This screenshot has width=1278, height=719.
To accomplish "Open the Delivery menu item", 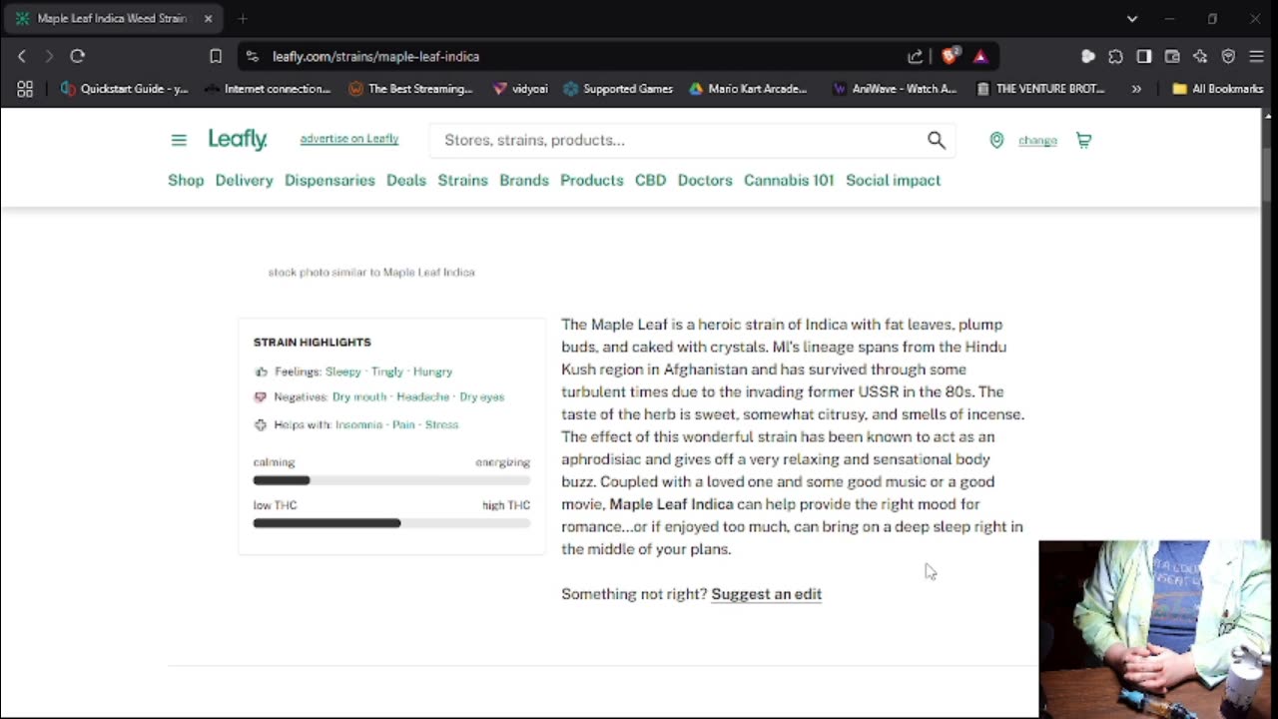I will (x=244, y=180).
